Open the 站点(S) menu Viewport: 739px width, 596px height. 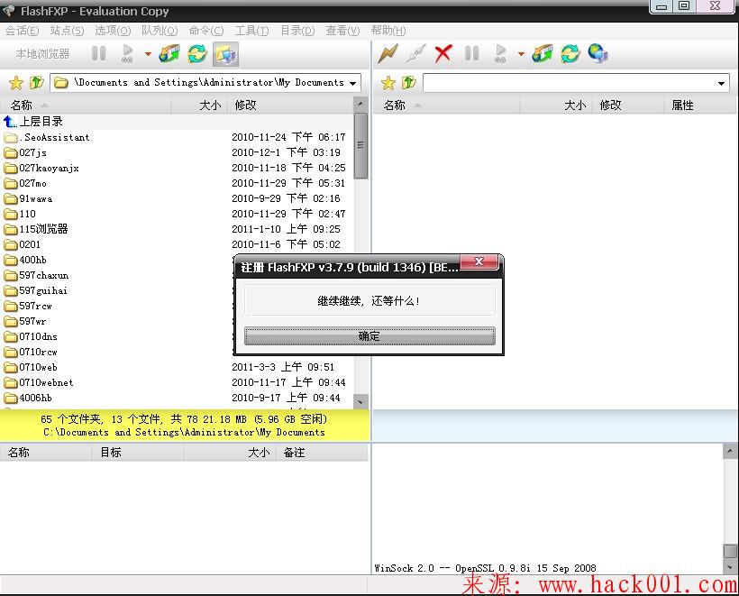[x=67, y=31]
